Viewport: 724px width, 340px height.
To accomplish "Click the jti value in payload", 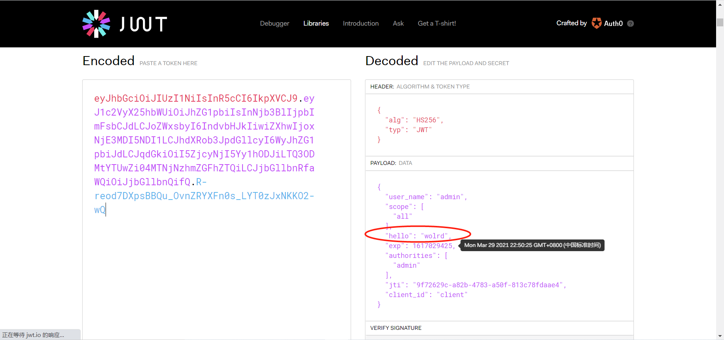I will click(489, 285).
